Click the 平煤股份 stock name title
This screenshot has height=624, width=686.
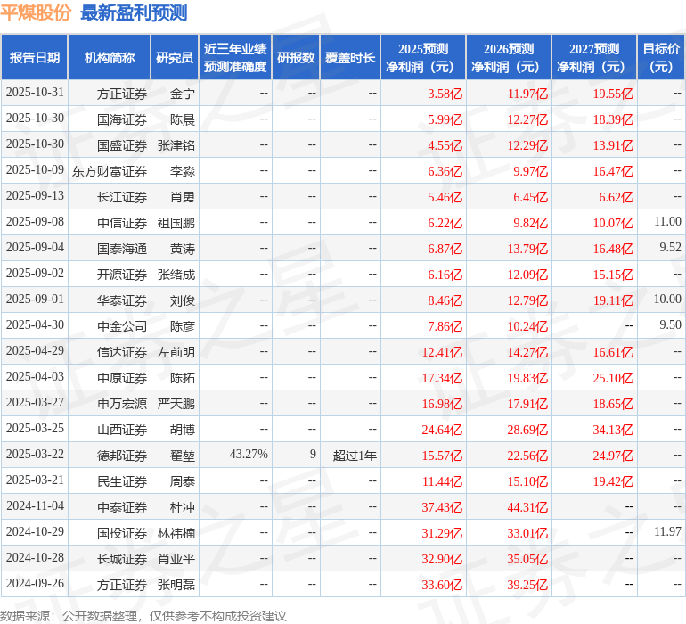click(x=36, y=12)
